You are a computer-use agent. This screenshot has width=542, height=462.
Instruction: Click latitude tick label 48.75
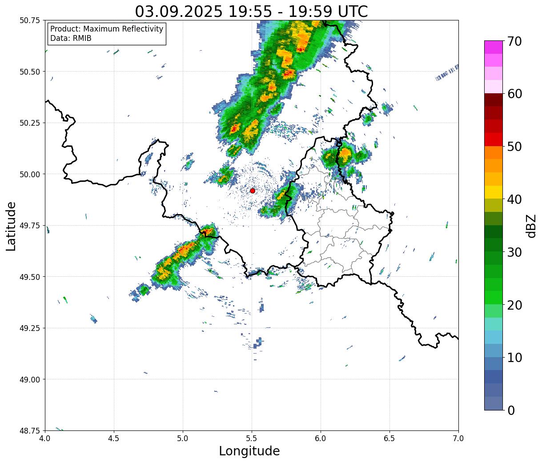(30, 431)
